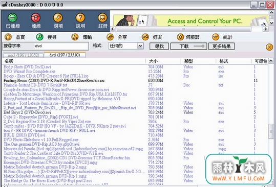
Task: Switch to the mp3 results tab
Action: 23,55
